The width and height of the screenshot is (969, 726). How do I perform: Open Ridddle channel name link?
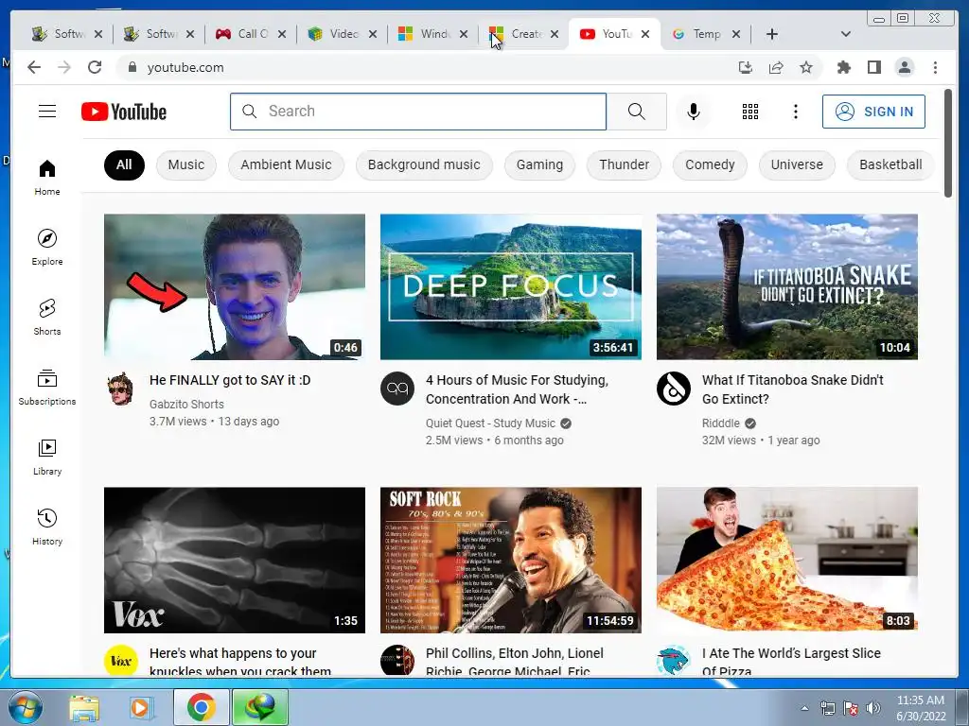[x=720, y=423]
